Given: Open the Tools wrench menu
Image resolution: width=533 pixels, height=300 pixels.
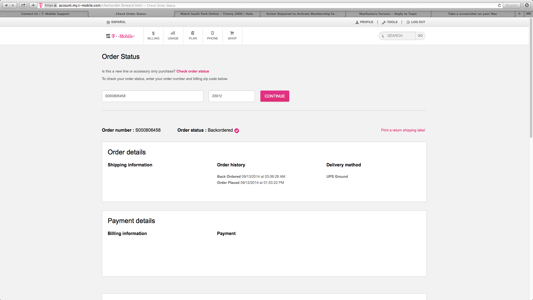Looking at the screenshot, I should (390, 22).
